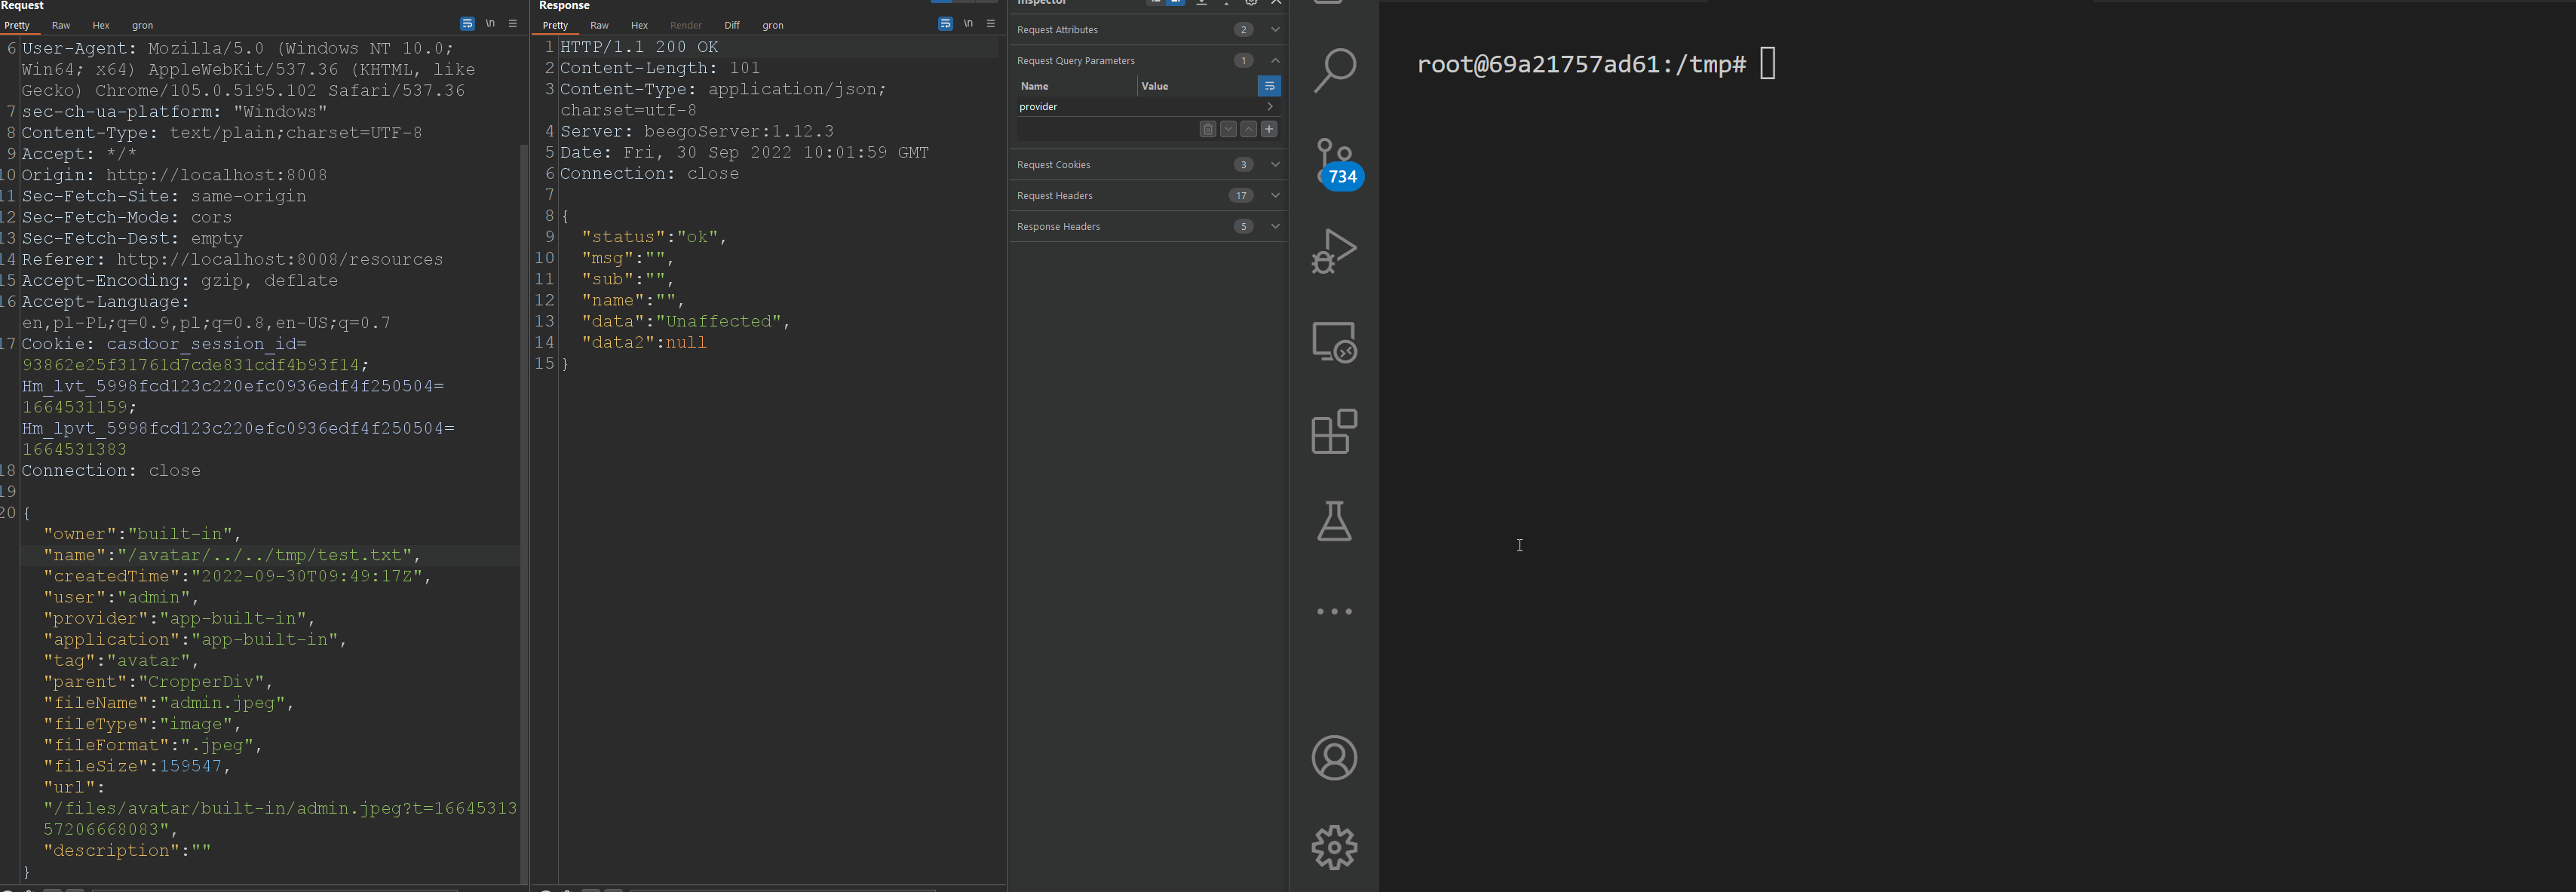Open the lab flask tool in sidebar
The height and width of the screenshot is (892, 2576).
[x=1334, y=520]
